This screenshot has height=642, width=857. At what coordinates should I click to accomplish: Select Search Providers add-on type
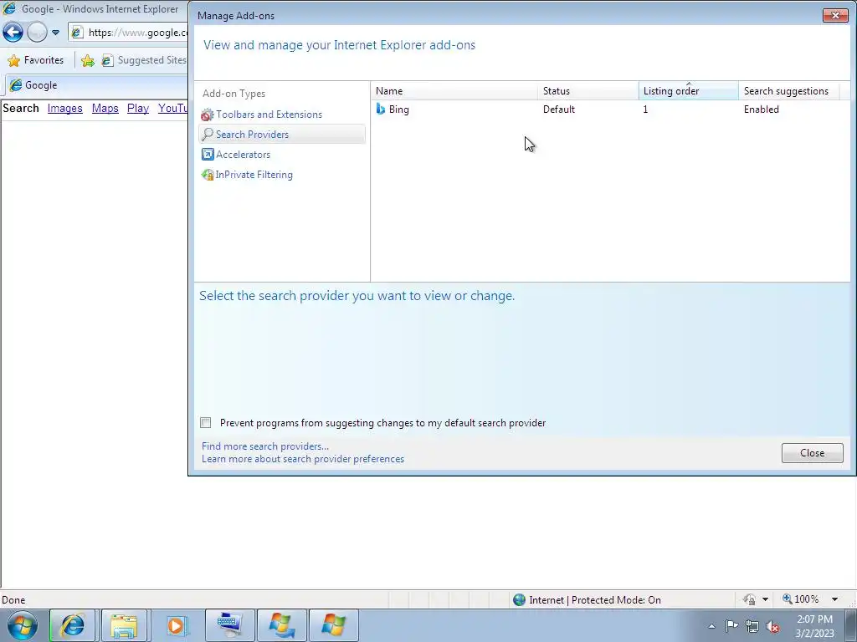[x=282, y=135]
